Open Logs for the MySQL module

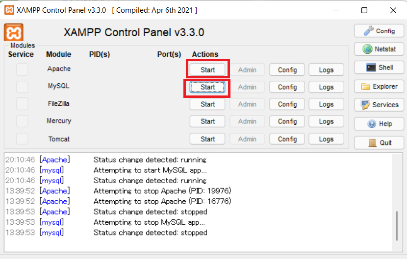326,87
